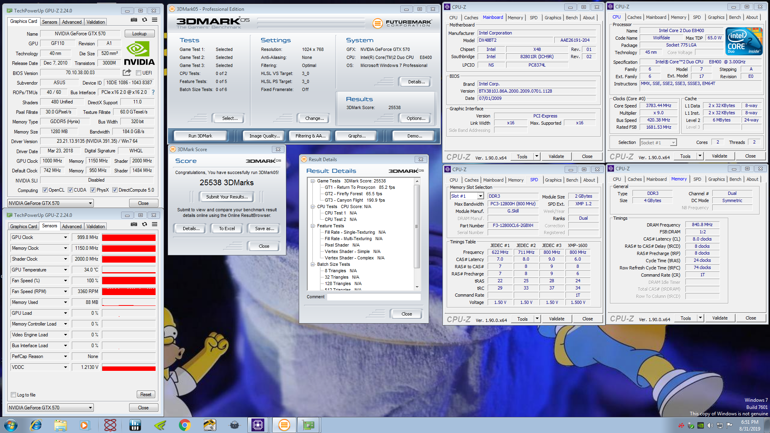
Task: Open GPU Temperature sensor dropdown
Action: (x=65, y=270)
